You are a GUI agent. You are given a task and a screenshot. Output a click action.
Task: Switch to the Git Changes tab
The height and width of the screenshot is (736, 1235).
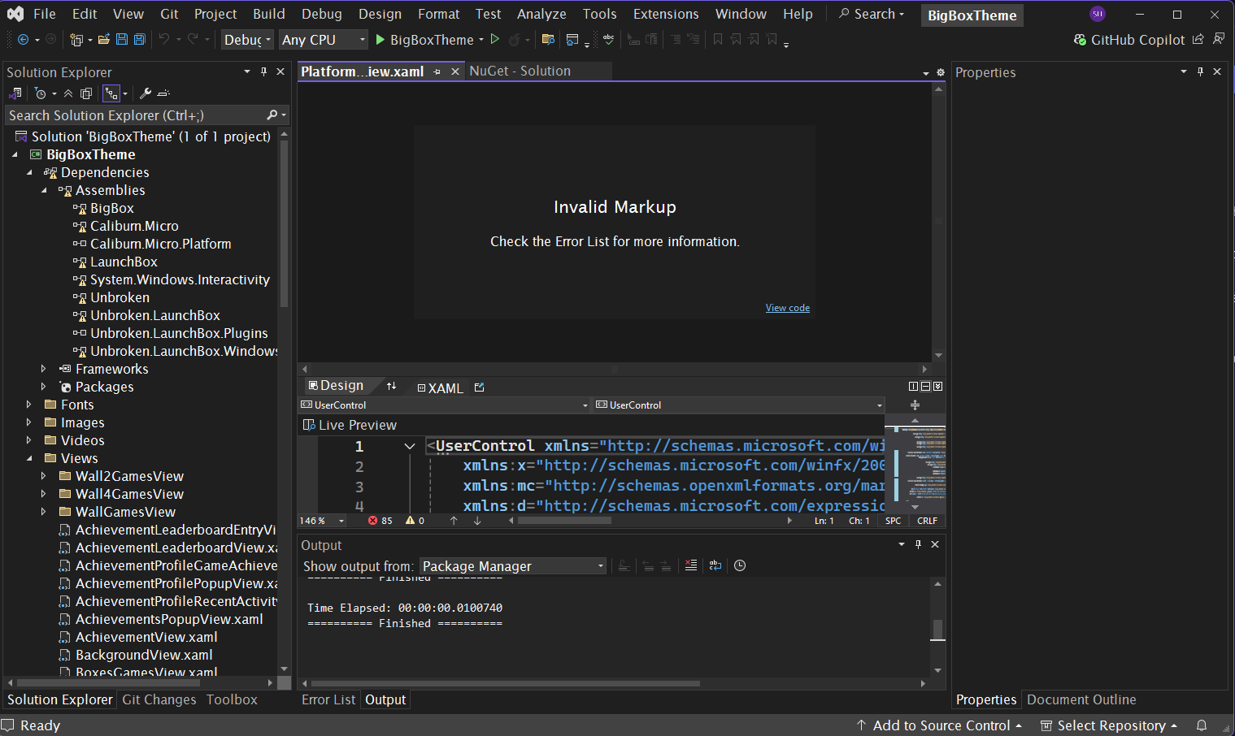tap(159, 699)
